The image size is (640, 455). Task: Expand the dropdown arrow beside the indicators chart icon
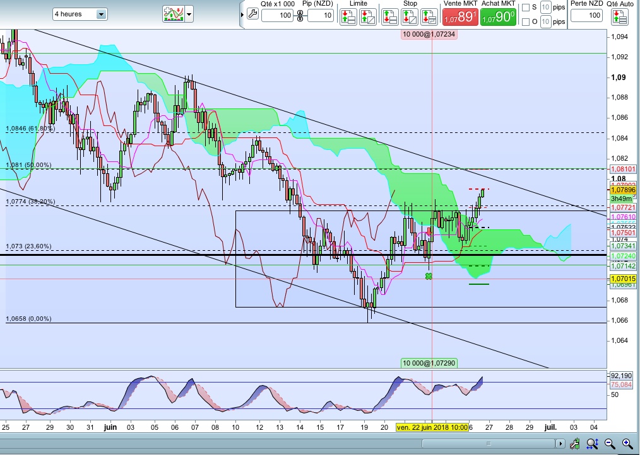tap(189, 14)
